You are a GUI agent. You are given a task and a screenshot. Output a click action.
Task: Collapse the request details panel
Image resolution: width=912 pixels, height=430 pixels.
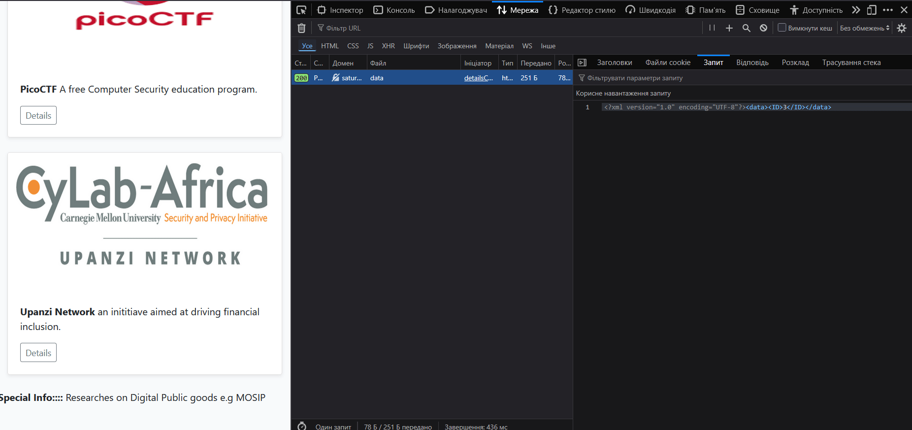pos(582,63)
